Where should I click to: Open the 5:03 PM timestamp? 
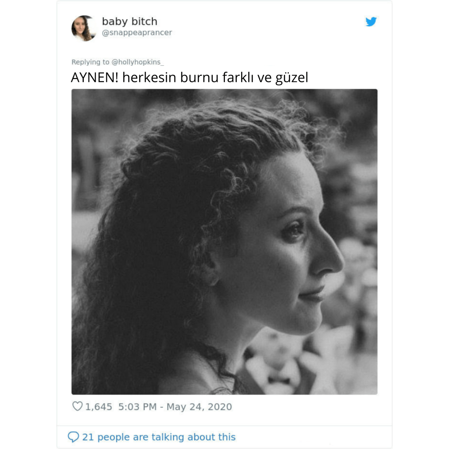coord(137,406)
